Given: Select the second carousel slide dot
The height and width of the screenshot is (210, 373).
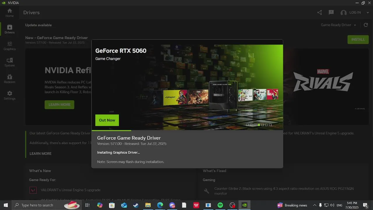Looking at the screenshot, I should pyautogui.click(x=251, y=125).
